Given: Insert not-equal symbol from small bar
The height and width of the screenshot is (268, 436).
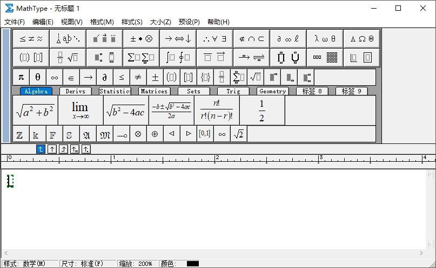Looking at the screenshot, I should click(x=138, y=77).
